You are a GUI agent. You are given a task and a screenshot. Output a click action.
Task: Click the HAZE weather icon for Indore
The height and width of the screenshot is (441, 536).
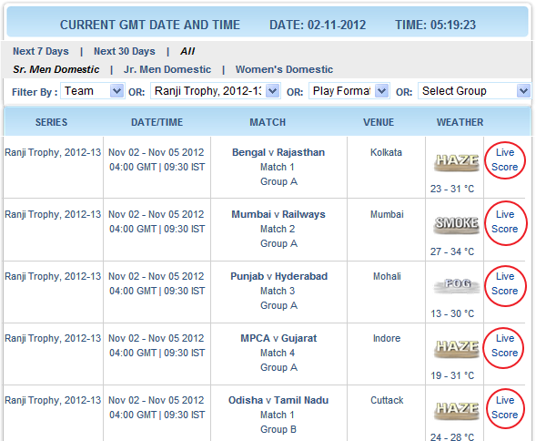coord(457,348)
